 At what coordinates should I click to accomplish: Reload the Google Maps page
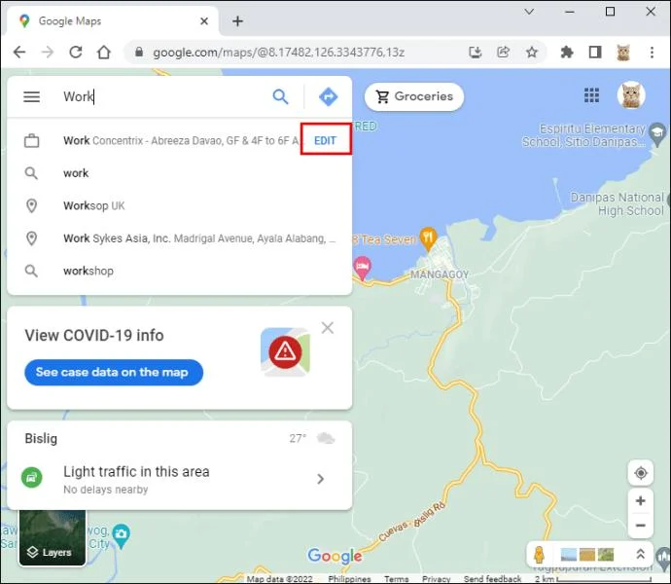[76, 53]
